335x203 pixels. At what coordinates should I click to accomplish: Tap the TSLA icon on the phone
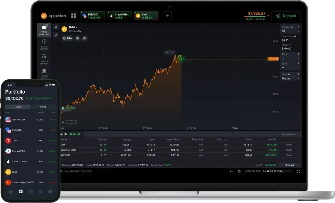[x=8, y=141]
